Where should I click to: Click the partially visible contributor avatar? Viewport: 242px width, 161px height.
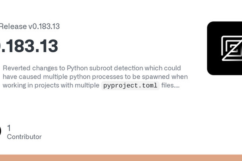click(x=1, y=131)
